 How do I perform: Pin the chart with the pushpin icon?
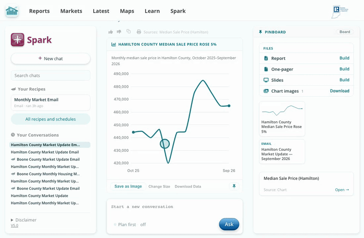[x=234, y=186]
